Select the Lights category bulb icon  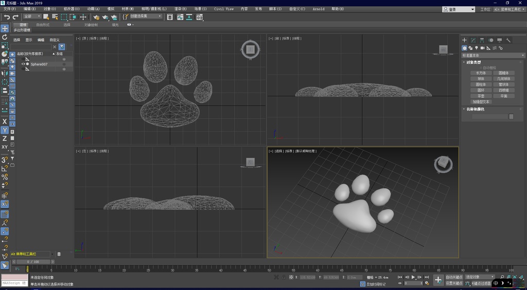tap(476, 48)
